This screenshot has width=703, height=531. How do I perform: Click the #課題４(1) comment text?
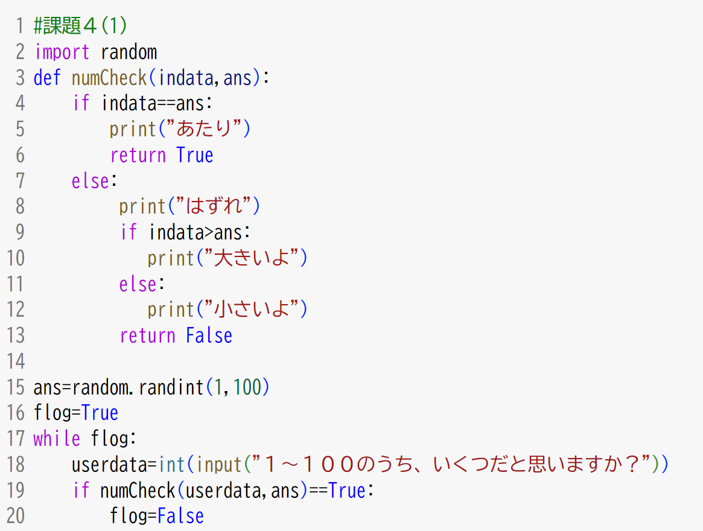80,26
